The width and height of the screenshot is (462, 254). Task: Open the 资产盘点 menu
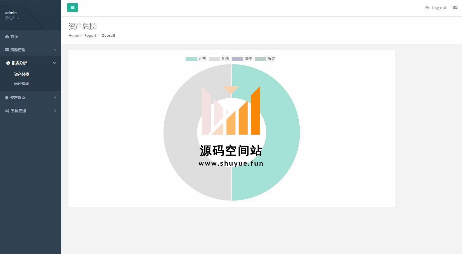tap(31, 98)
